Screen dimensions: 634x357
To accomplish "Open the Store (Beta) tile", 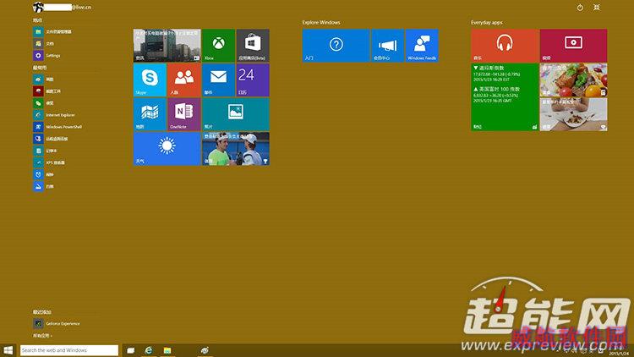I will coord(253,46).
